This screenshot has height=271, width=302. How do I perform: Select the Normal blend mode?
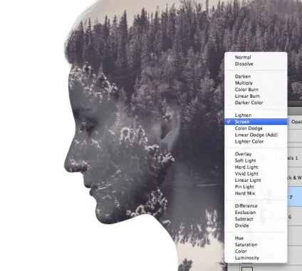pos(256,57)
